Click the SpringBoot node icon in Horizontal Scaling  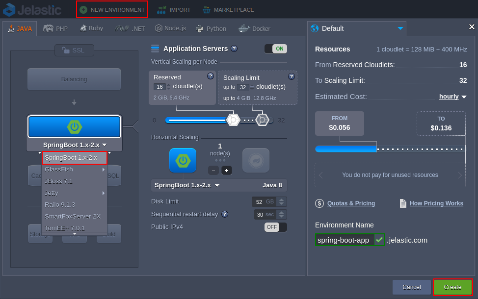coord(183,160)
